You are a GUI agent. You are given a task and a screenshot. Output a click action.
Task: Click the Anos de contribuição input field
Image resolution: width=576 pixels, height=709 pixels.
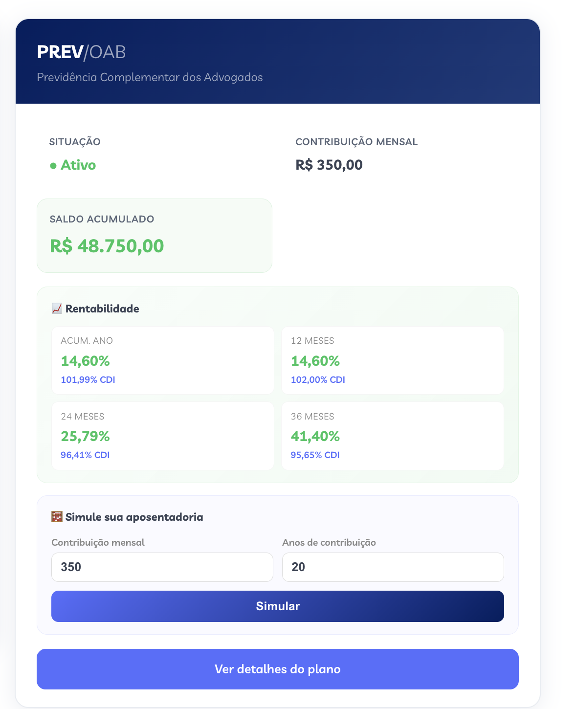393,567
